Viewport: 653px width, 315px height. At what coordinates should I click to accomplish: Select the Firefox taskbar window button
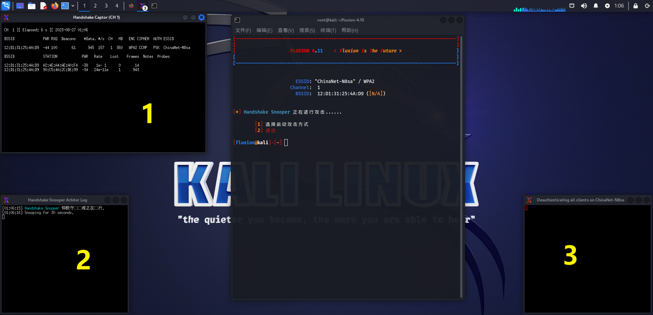[x=131, y=6]
